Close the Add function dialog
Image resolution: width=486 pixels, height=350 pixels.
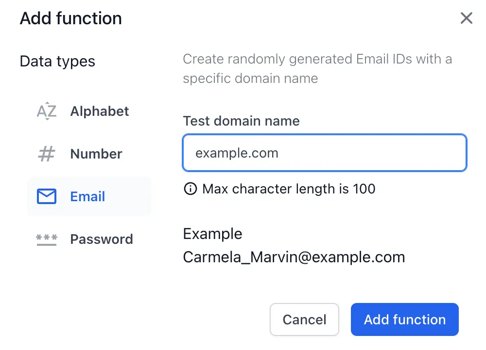466,18
